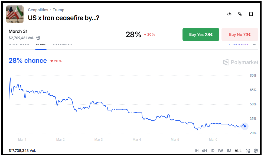Copy the market link via chain icon

240,14
